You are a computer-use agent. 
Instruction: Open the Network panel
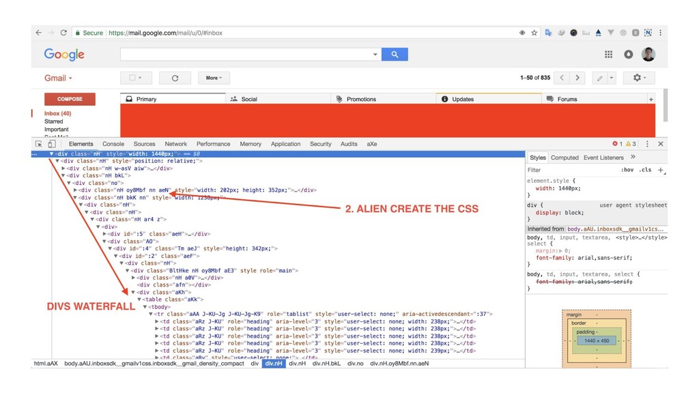tap(175, 144)
